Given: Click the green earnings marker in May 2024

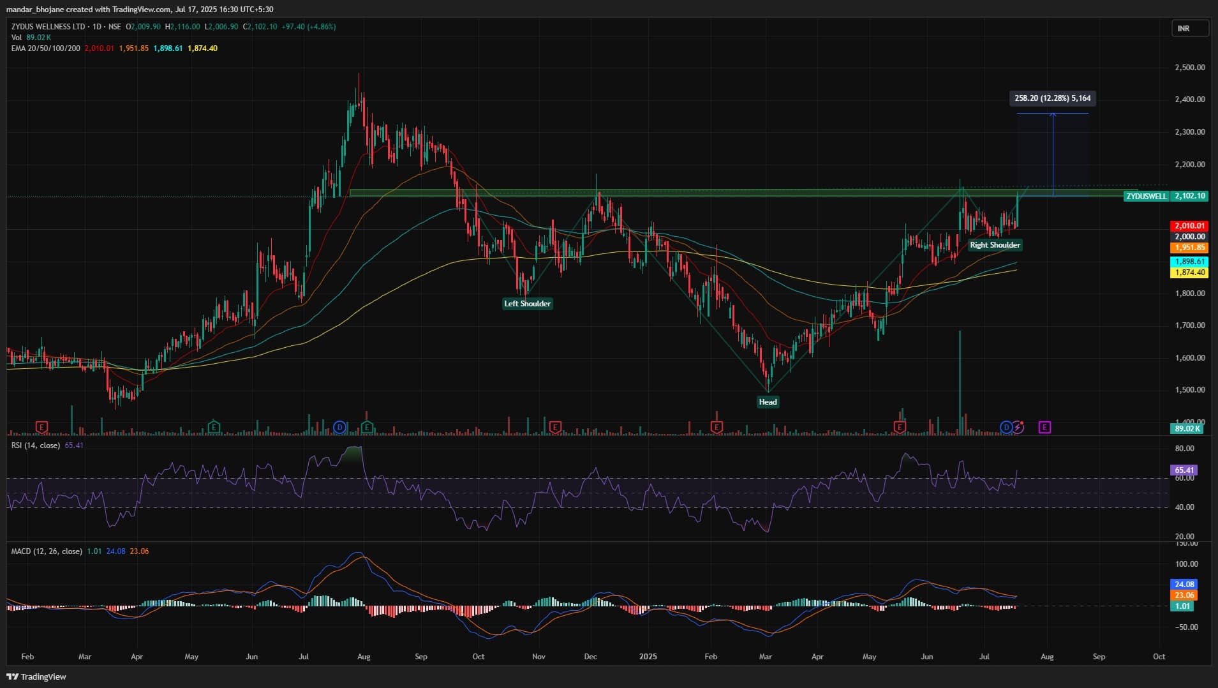Looking at the screenshot, I should click(214, 427).
